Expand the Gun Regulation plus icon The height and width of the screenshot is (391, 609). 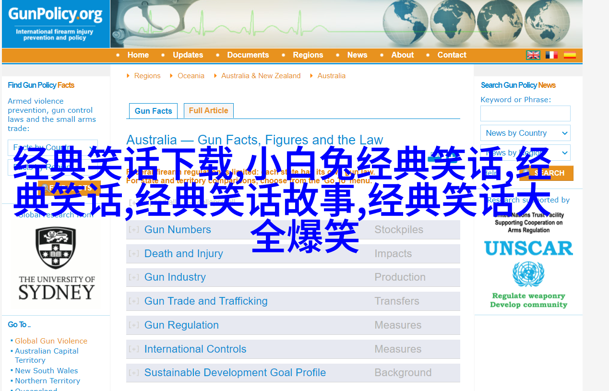(x=134, y=325)
